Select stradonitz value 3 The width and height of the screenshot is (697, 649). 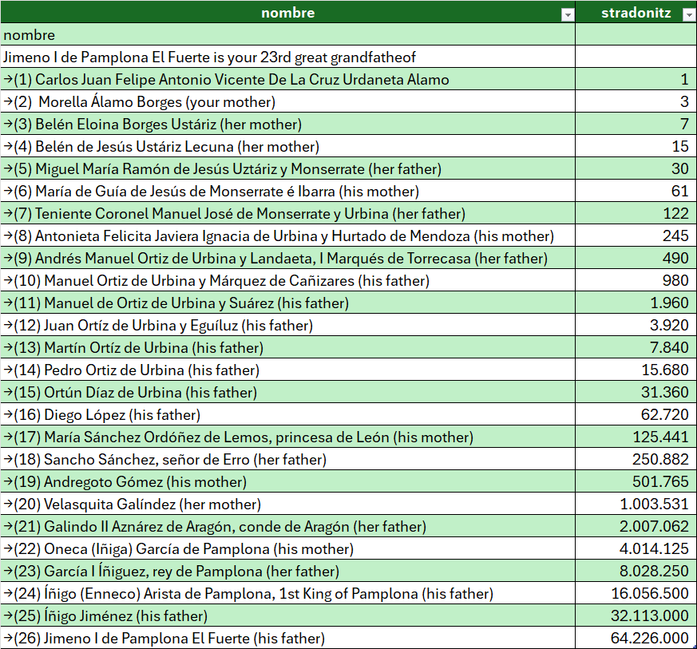point(636,102)
